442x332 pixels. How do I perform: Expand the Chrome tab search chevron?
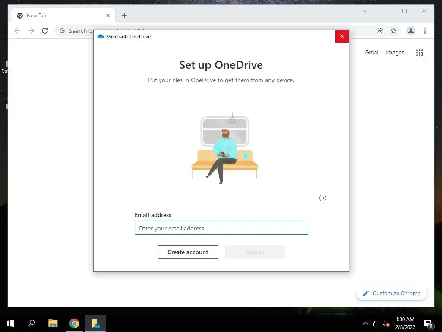pyautogui.click(x=364, y=11)
